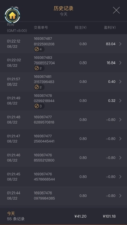Close the history records panel
Viewport: 127px width, 225px height.
tap(116, 10)
